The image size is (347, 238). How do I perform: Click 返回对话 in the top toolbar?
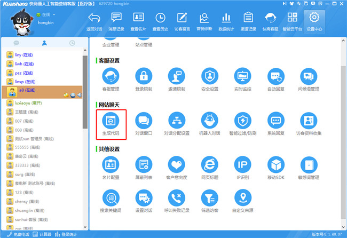tap(94, 22)
